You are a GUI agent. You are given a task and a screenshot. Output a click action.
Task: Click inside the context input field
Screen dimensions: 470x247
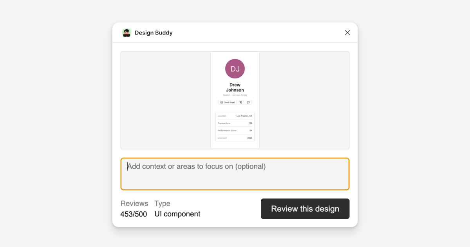click(x=235, y=174)
